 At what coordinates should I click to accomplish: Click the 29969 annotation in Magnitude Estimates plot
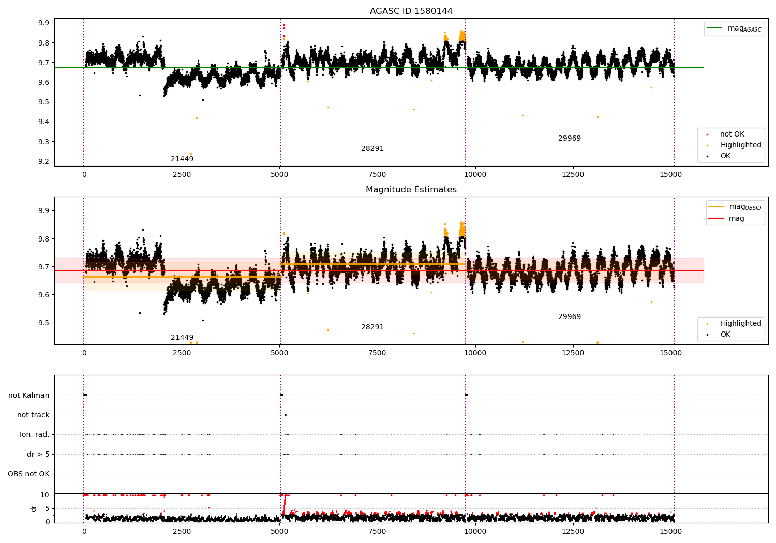click(x=570, y=316)
